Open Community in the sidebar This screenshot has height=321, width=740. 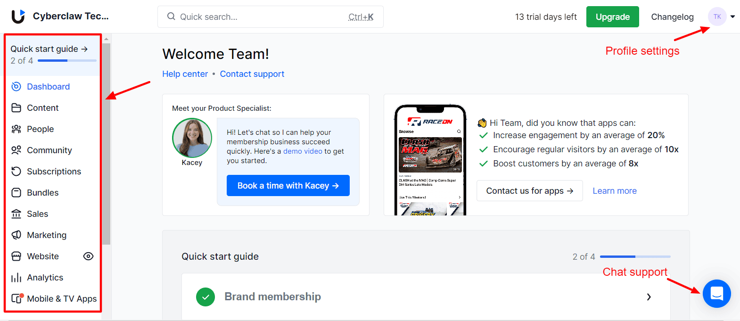click(x=49, y=150)
